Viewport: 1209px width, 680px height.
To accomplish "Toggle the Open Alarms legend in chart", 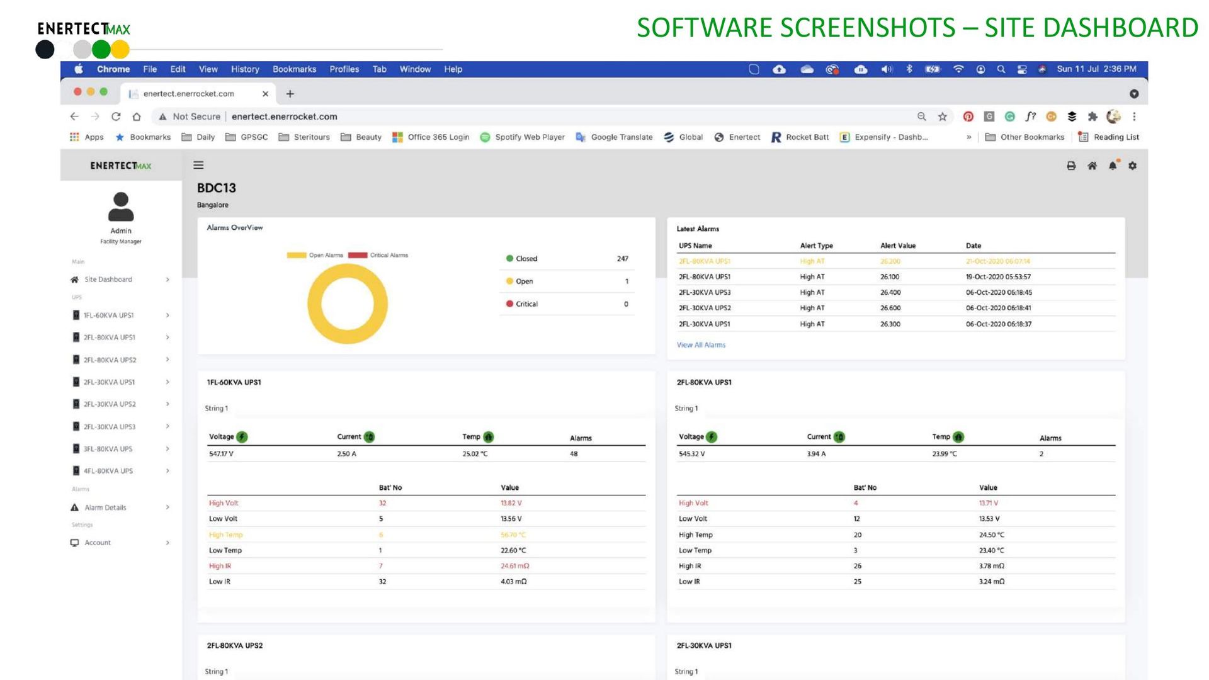I will tap(315, 256).
